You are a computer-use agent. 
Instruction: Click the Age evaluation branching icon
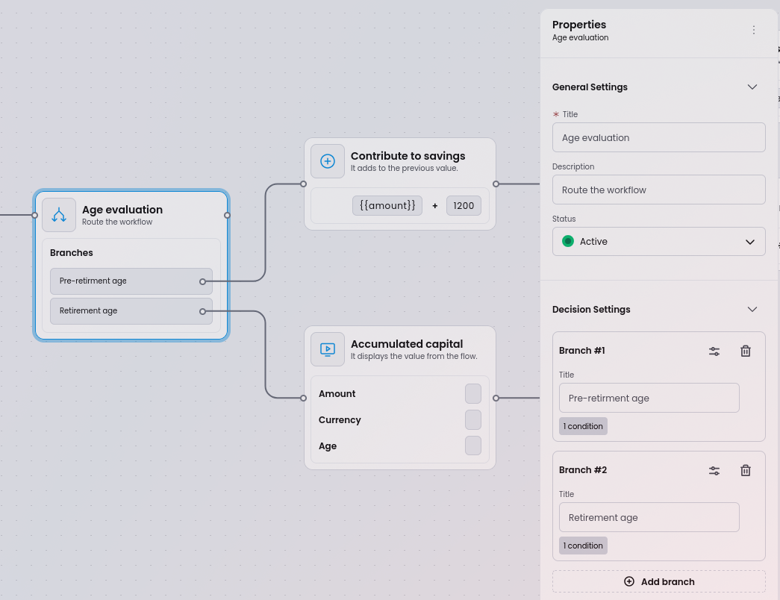[59, 215]
